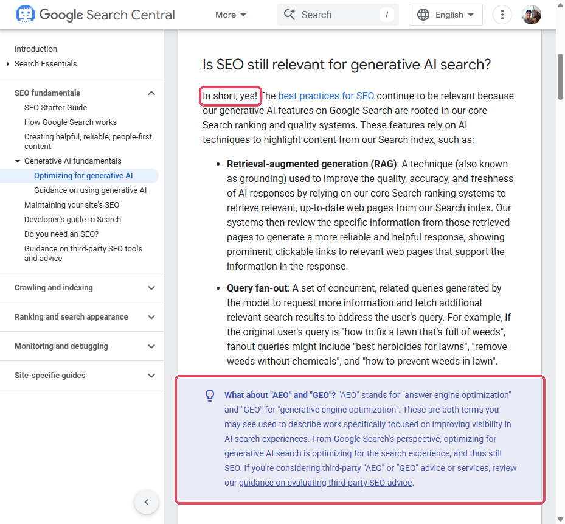
Task: Open the More dropdown in the header
Action: tap(231, 15)
